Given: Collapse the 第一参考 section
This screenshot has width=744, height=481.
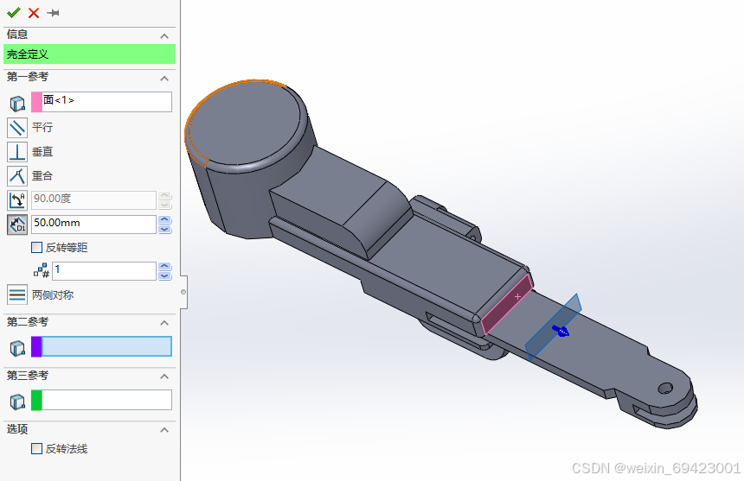Looking at the screenshot, I should coord(164,78).
